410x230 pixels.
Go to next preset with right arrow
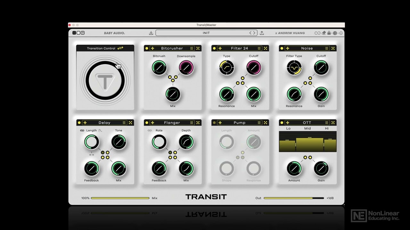(x=254, y=33)
